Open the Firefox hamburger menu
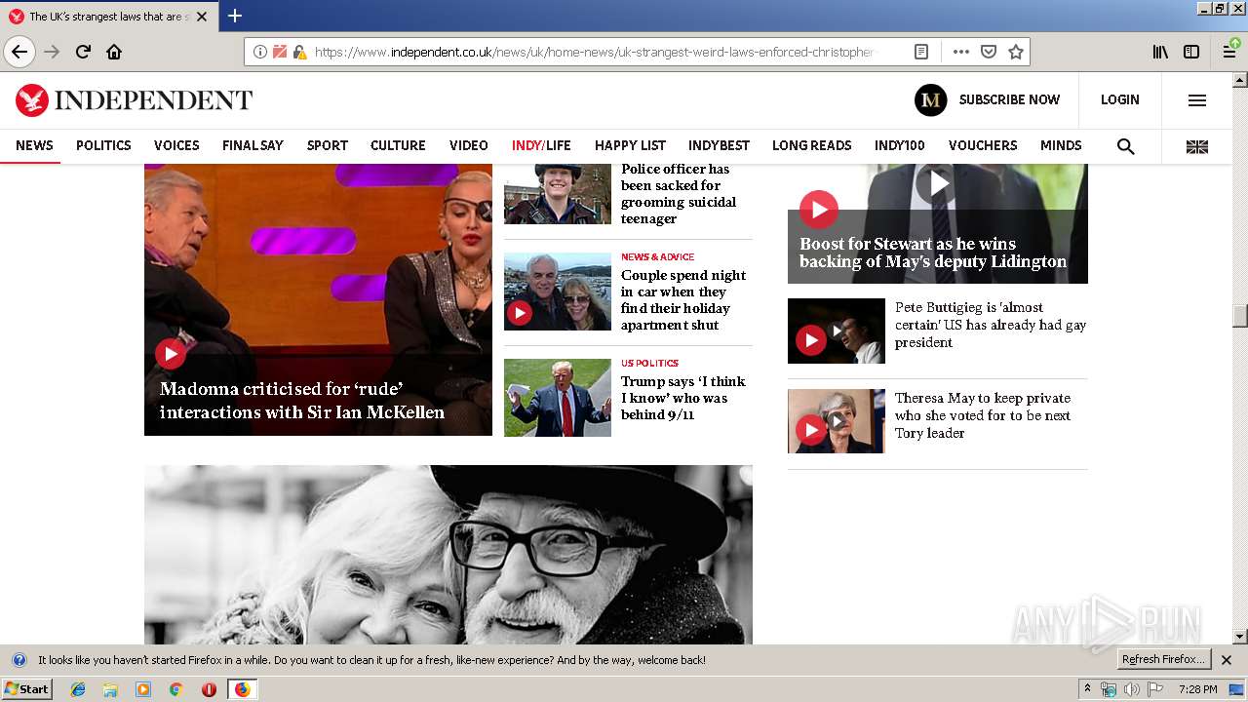The width and height of the screenshot is (1248, 702). tap(1230, 52)
